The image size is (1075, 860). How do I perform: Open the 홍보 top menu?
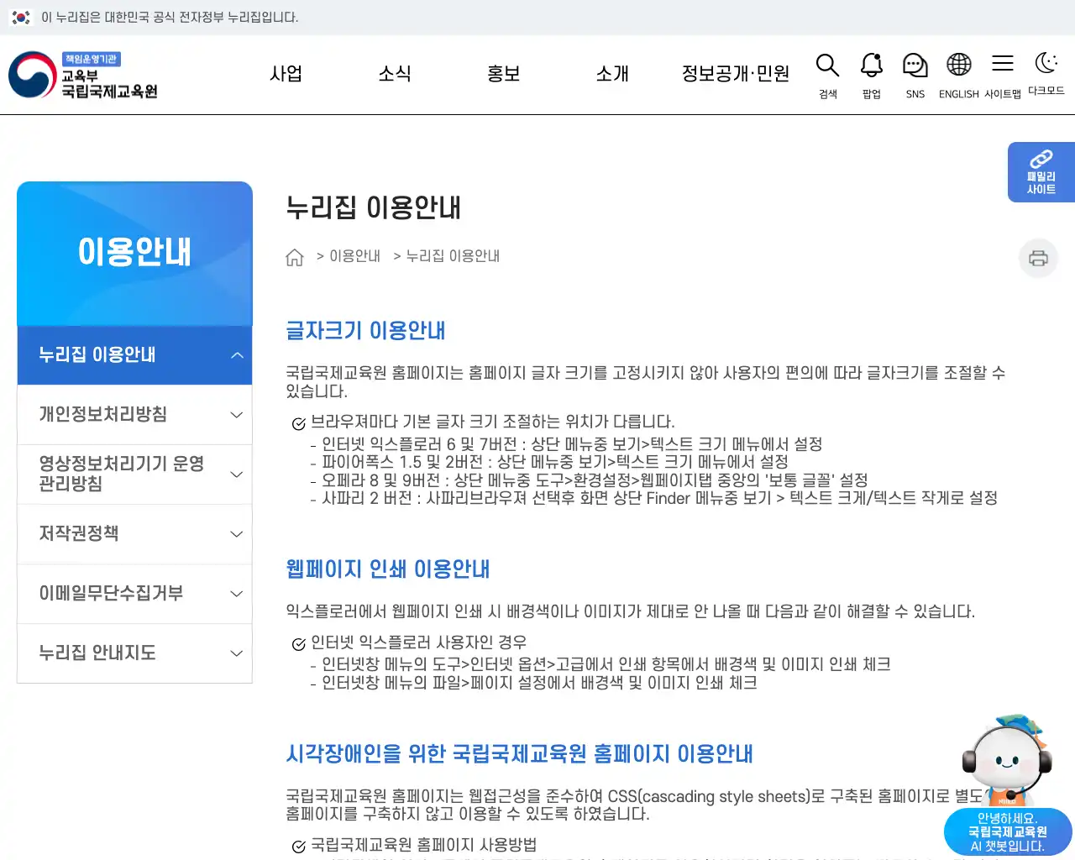(504, 74)
